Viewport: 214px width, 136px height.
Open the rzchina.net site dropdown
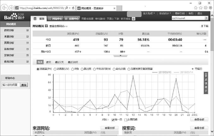(x=206, y=18)
